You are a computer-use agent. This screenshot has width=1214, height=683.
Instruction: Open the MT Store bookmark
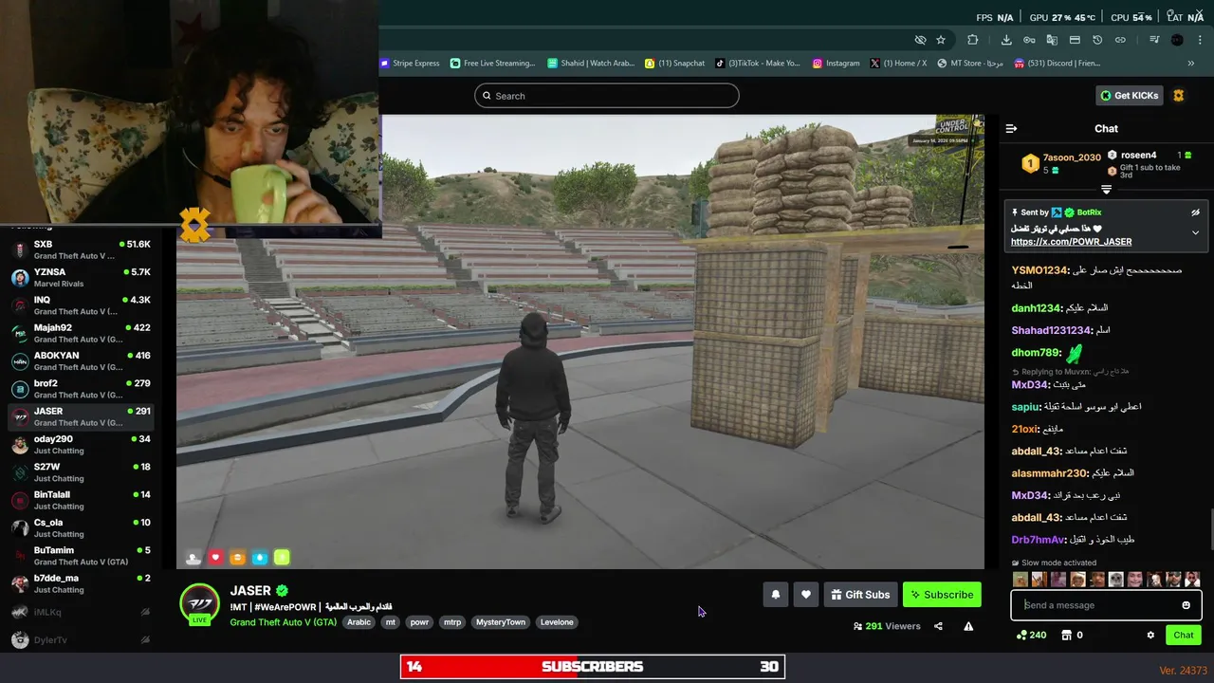pos(970,64)
